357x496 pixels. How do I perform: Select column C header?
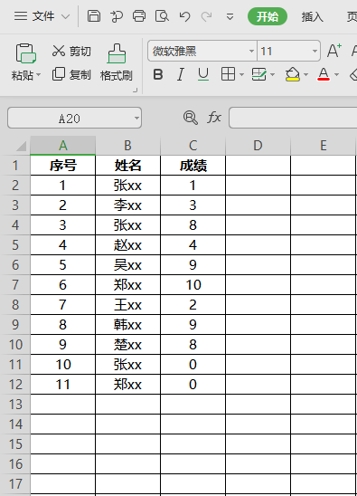[x=193, y=146]
